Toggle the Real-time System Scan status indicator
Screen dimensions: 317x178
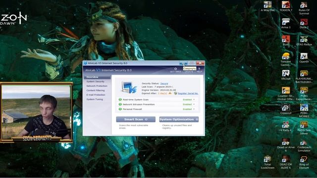[x=120, y=99]
